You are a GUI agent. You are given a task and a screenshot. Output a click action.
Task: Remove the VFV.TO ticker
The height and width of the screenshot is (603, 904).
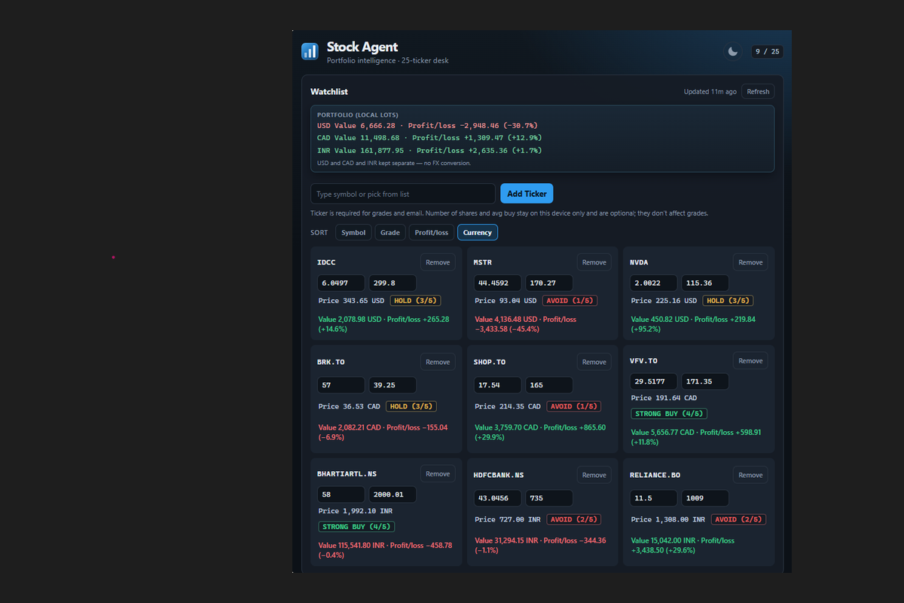click(750, 361)
